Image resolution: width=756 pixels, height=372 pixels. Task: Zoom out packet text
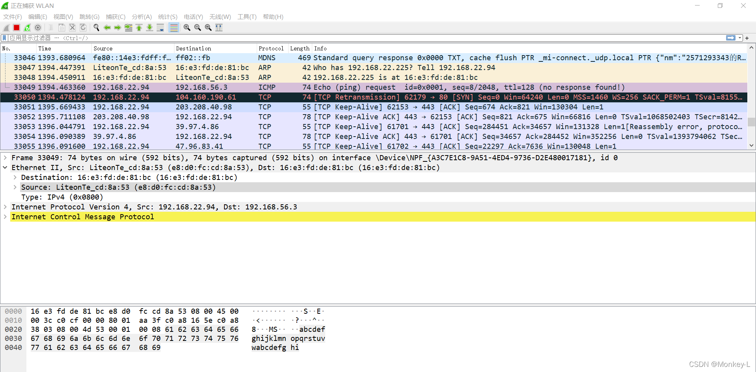coord(198,28)
